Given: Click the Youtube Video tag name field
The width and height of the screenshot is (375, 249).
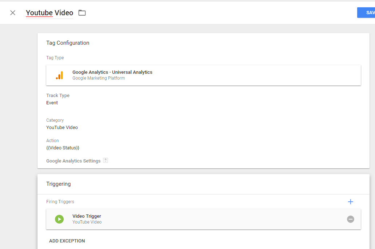Looking at the screenshot, I should 50,13.
